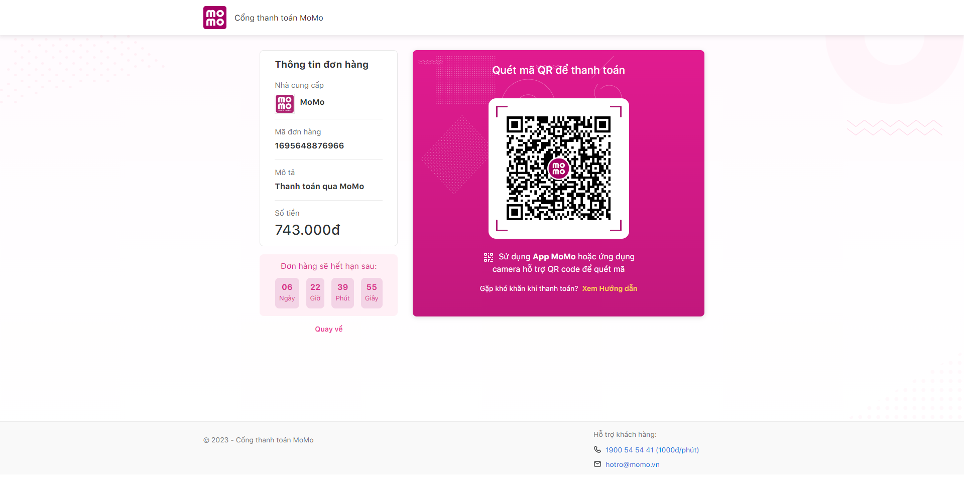Click '© 2023 - Cổng thanh toán MoMo' footer text
This screenshot has width=964, height=483.
pyautogui.click(x=259, y=440)
